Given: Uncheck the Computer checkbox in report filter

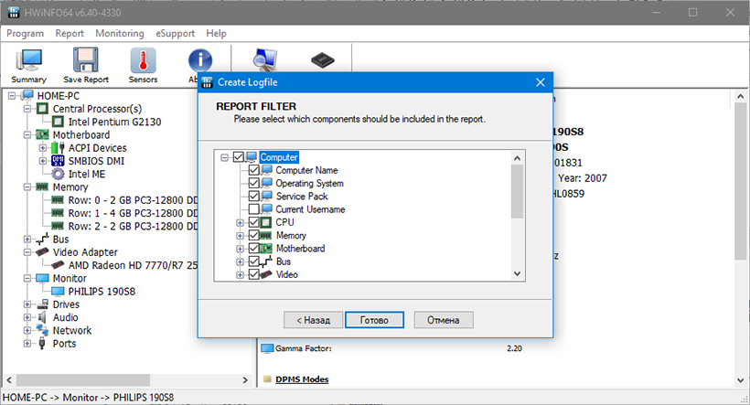Looking at the screenshot, I should point(238,157).
